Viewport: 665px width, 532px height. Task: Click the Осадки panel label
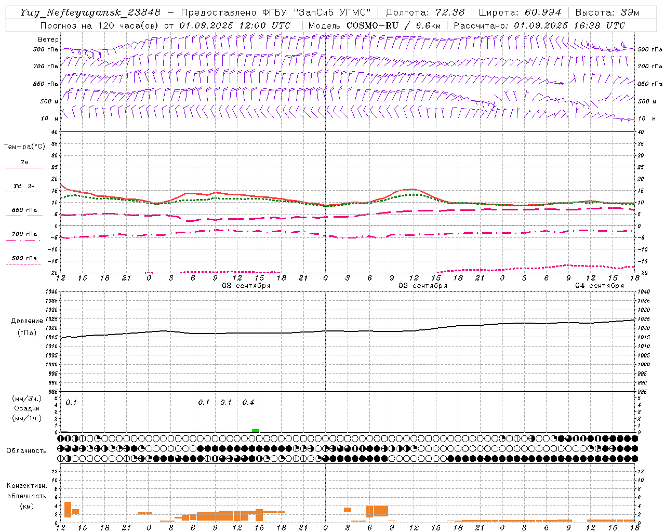[x=26, y=408]
